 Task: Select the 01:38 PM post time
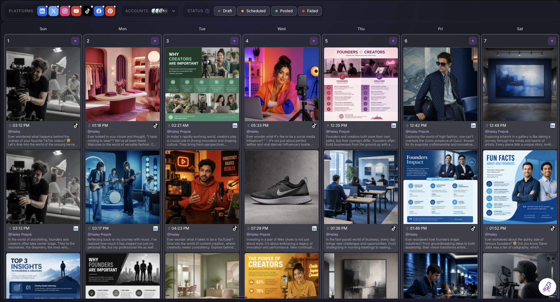(x=339, y=228)
